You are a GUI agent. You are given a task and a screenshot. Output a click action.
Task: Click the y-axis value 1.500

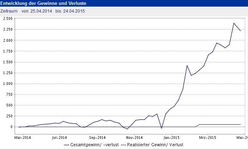click(x=8, y=62)
